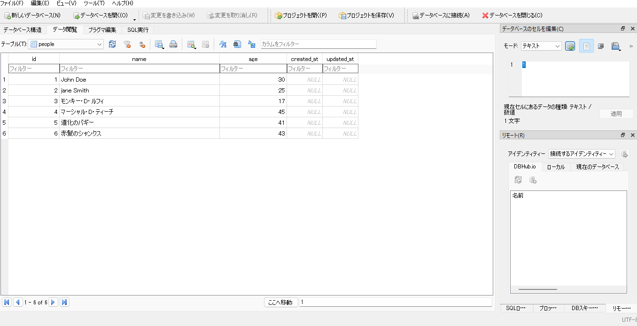637x326 pixels.
Task: Click the delete record icon
Action: tap(205, 44)
